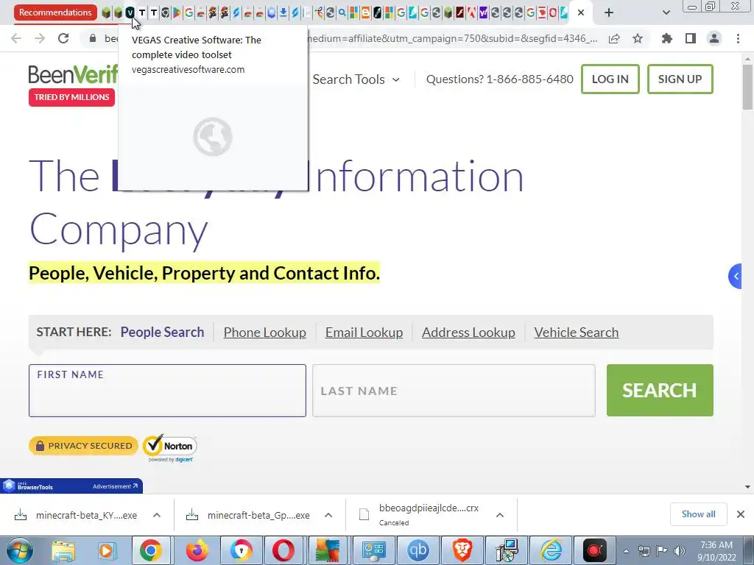
Task: Switch to the blue download-arrow tab
Action: tap(283, 13)
